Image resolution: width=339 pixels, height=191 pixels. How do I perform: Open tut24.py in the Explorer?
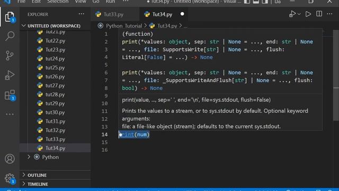pos(55,59)
